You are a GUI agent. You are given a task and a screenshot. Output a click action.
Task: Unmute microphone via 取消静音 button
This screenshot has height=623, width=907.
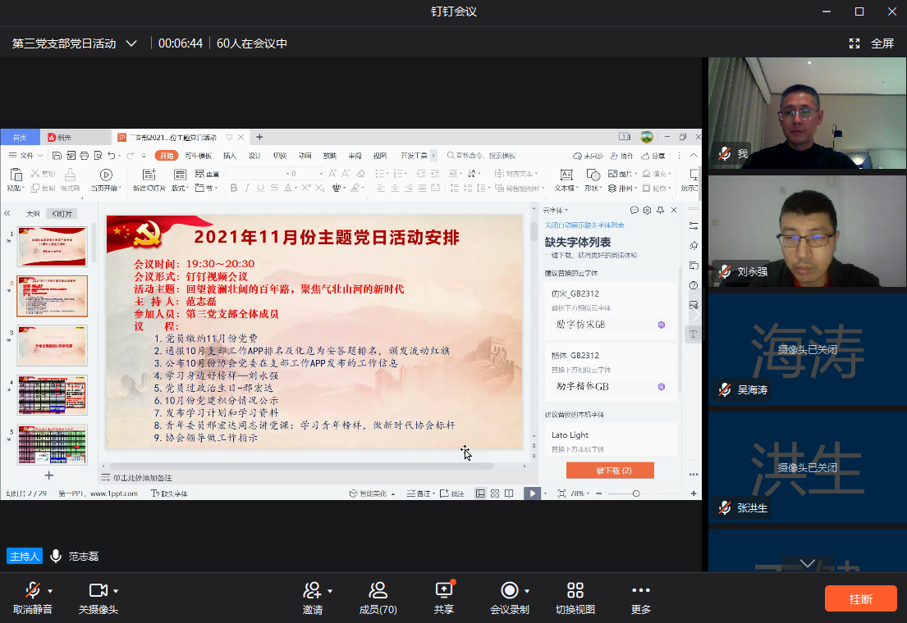(34, 597)
